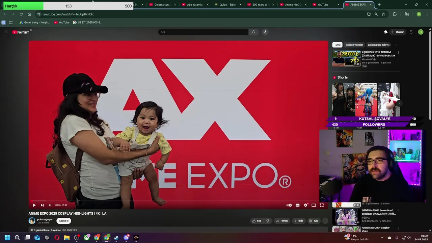Open the AŞIRI UCUZ YENİ ARABAM video thumbnail
Viewport: 432px width, 243px height.
[x=346, y=59]
